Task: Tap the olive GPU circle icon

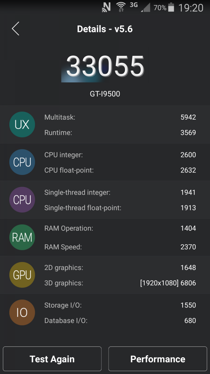Action: pos(22,275)
